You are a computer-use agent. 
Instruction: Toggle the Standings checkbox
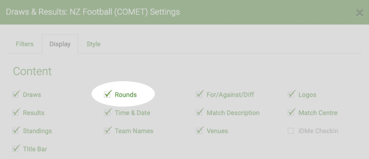point(15,131)
